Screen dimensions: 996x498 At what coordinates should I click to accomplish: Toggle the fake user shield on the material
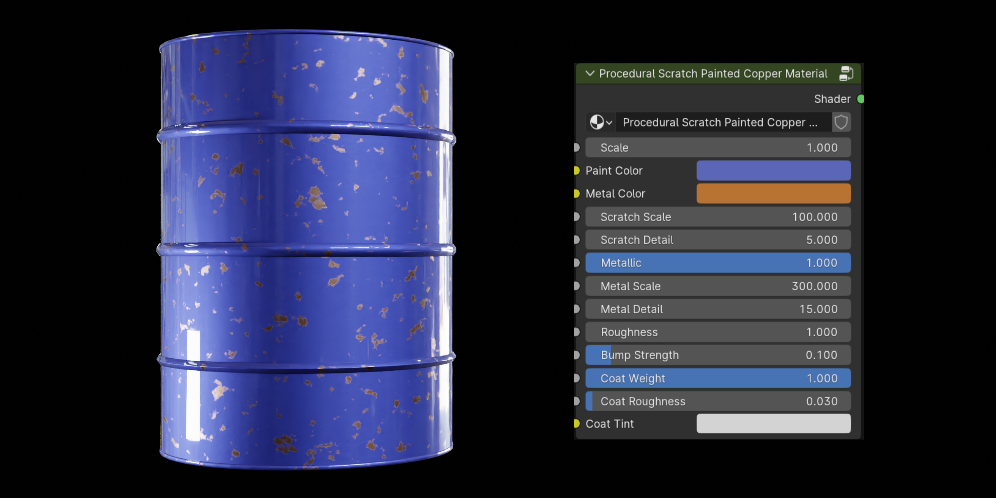(x=841, y=122)
